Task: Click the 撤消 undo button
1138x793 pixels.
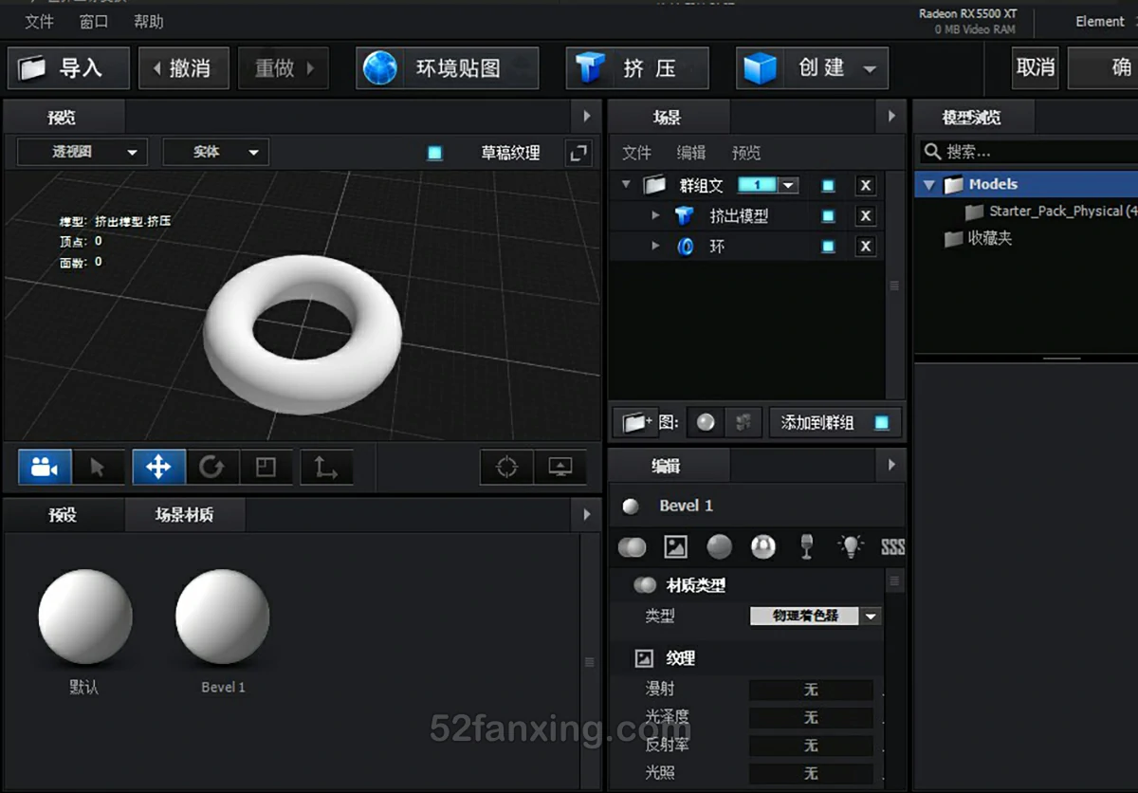Action: click(184, 68)
